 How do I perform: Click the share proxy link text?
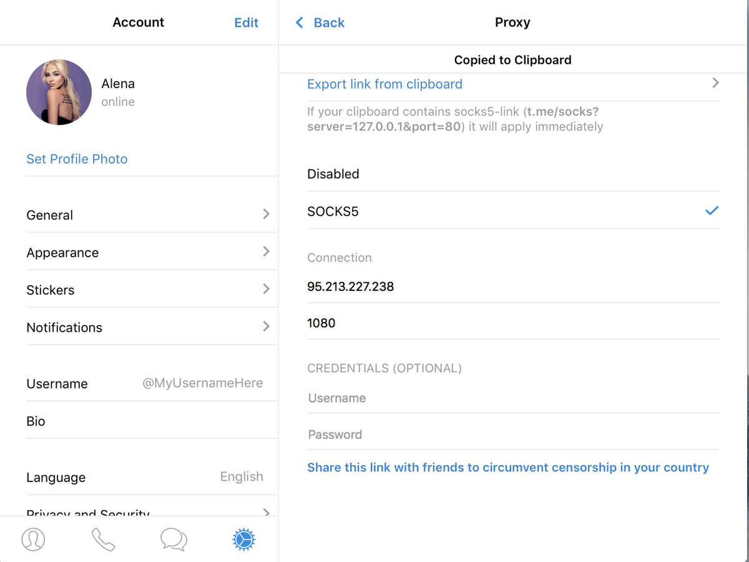(x=507, y=468)
